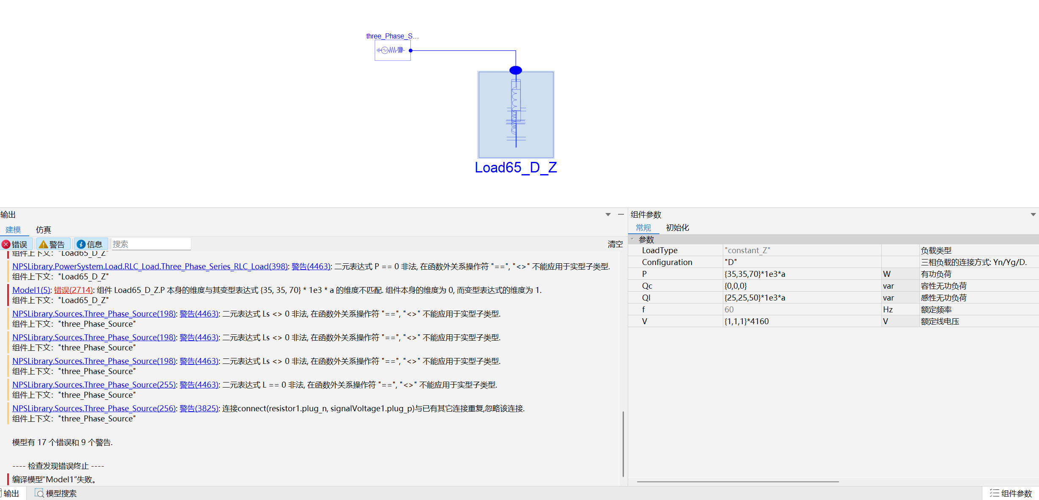Screen dimensions: 1039x500
Task: Edit the Ql value {25,25,50}*1e3*a
Action: coord(802,298)
